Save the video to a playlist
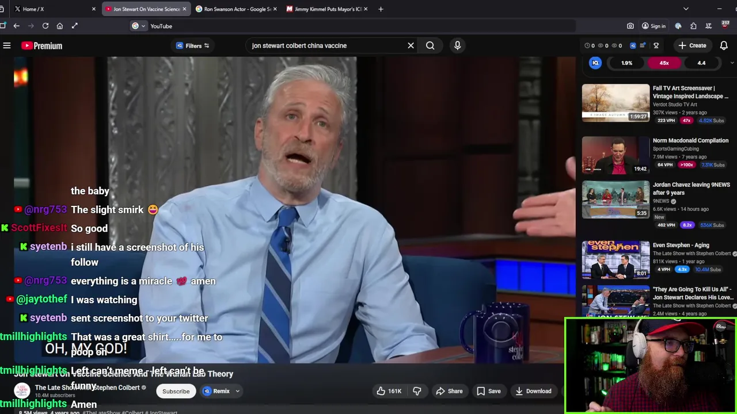This screenshot has height=414, width=737. tap(488, 391)
